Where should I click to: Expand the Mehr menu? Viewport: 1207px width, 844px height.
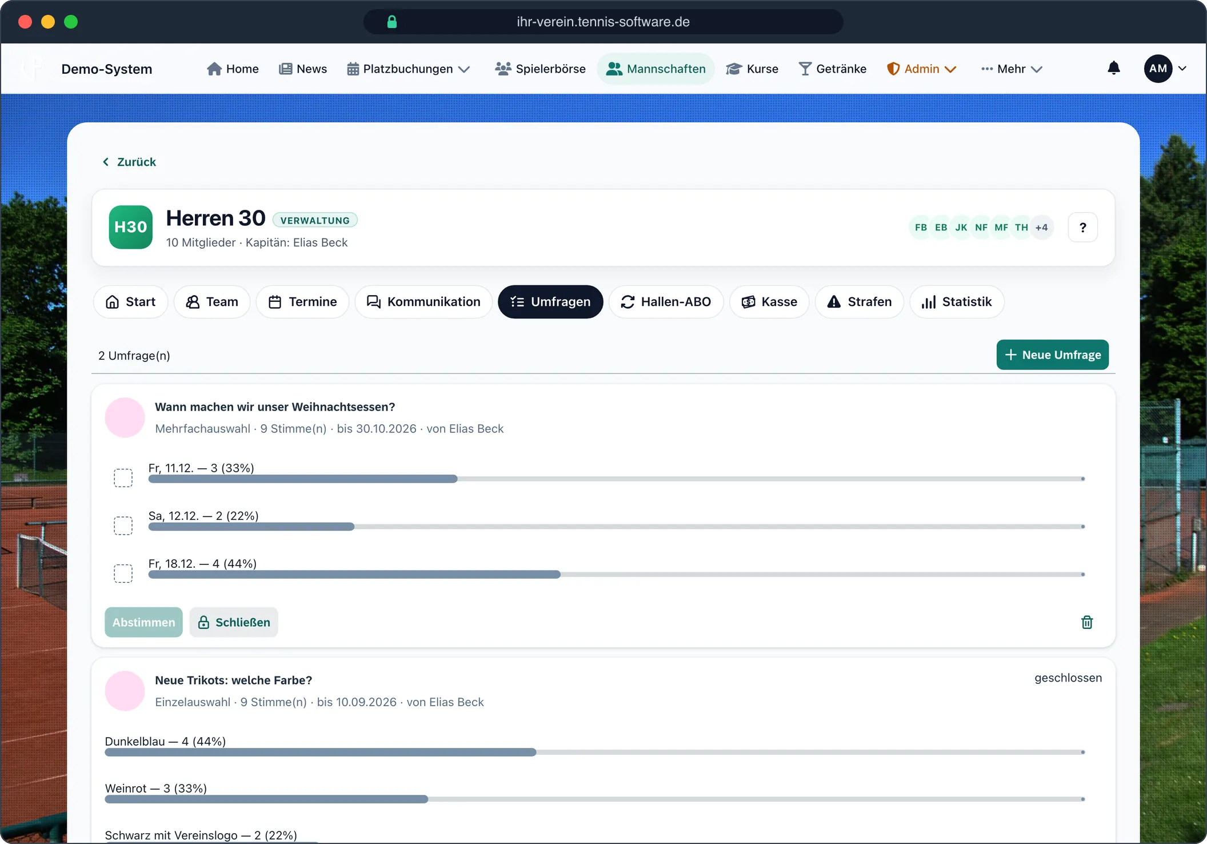point(1012,69)
